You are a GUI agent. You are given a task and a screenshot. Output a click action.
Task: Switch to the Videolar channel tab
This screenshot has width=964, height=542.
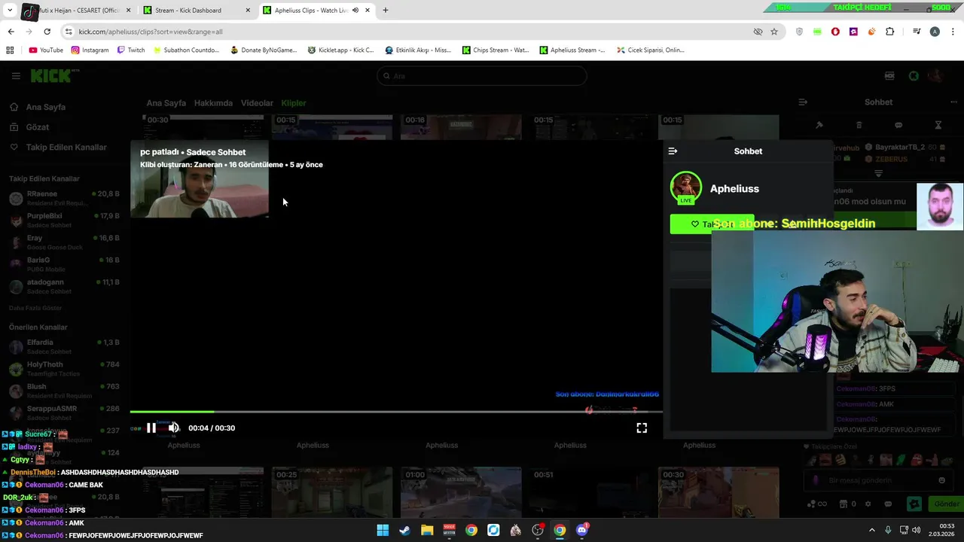257,103
